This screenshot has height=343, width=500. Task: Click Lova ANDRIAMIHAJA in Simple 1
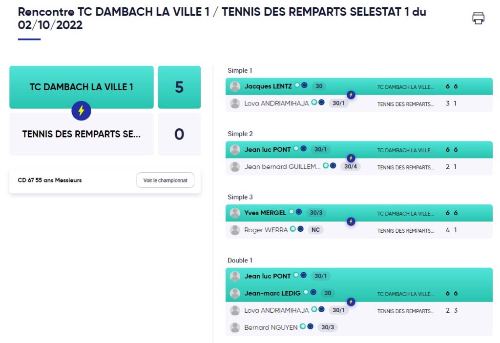point(276,103)
